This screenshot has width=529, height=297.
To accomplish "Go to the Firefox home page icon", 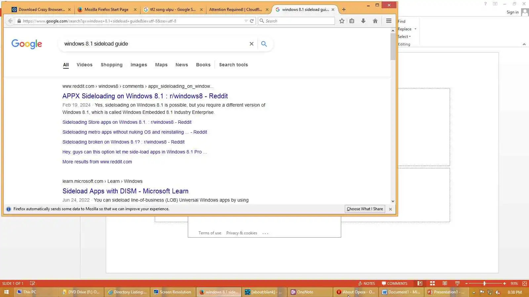I will click(x=375, y=21).
